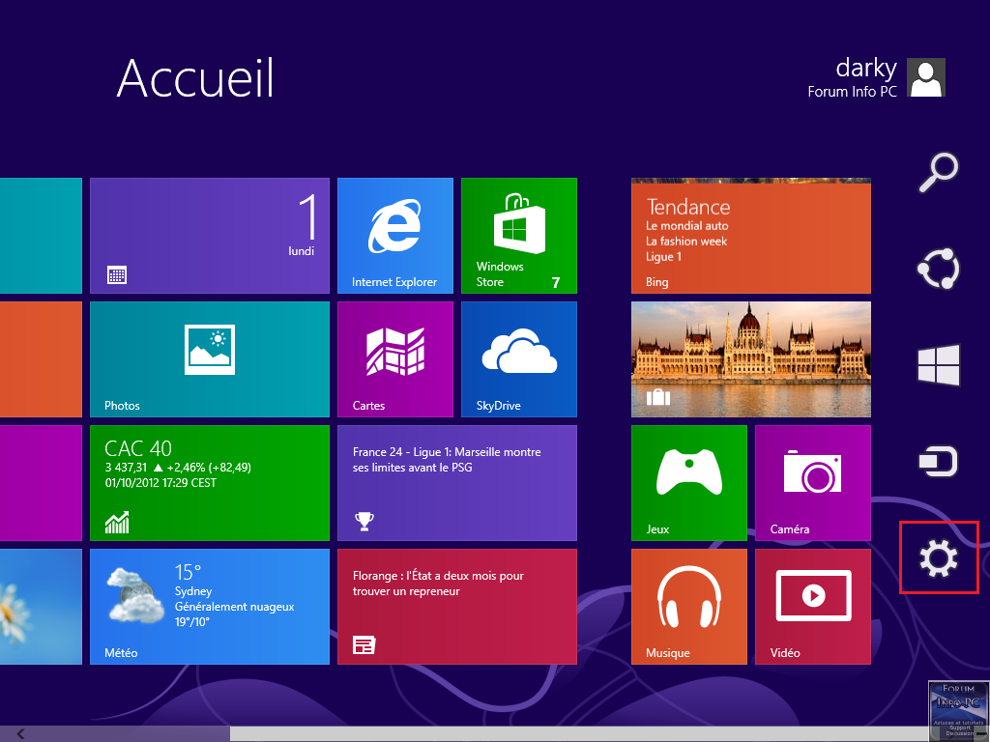Open the sports news France 24 tile
Image resolution: width=990 pixels, height=742 pixels.
tap(457, 483)
